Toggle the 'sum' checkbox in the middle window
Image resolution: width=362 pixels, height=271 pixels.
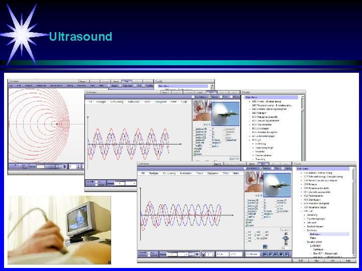[x=195, y=154]
